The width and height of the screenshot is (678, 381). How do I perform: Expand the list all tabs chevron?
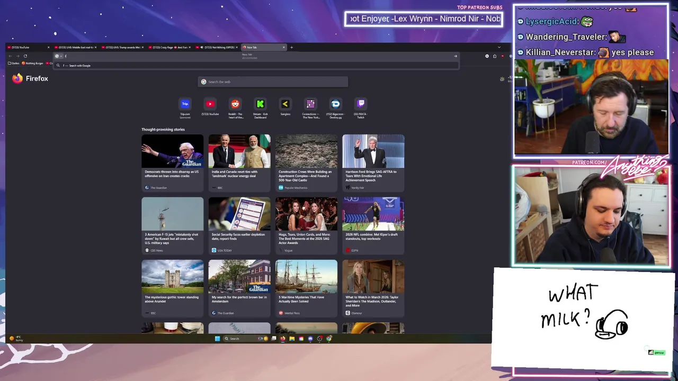[x=498, y=47]
